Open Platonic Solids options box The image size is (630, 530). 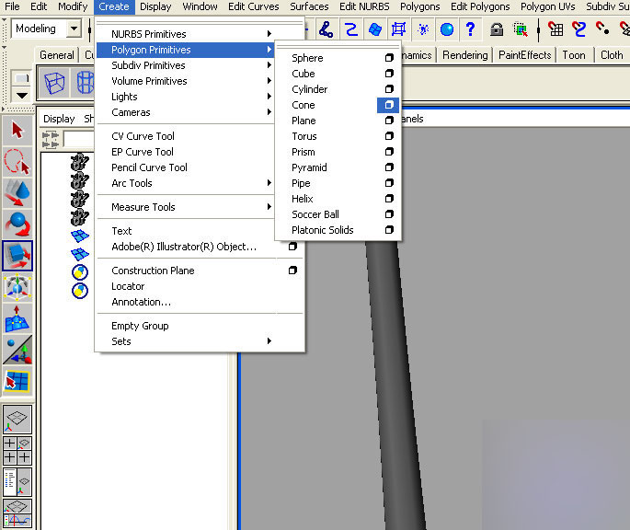(x=389, y=230)
